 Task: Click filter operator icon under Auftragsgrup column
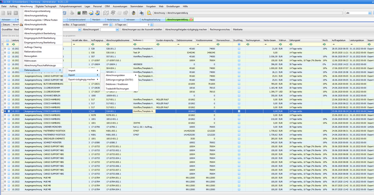[x=93, y=44]
